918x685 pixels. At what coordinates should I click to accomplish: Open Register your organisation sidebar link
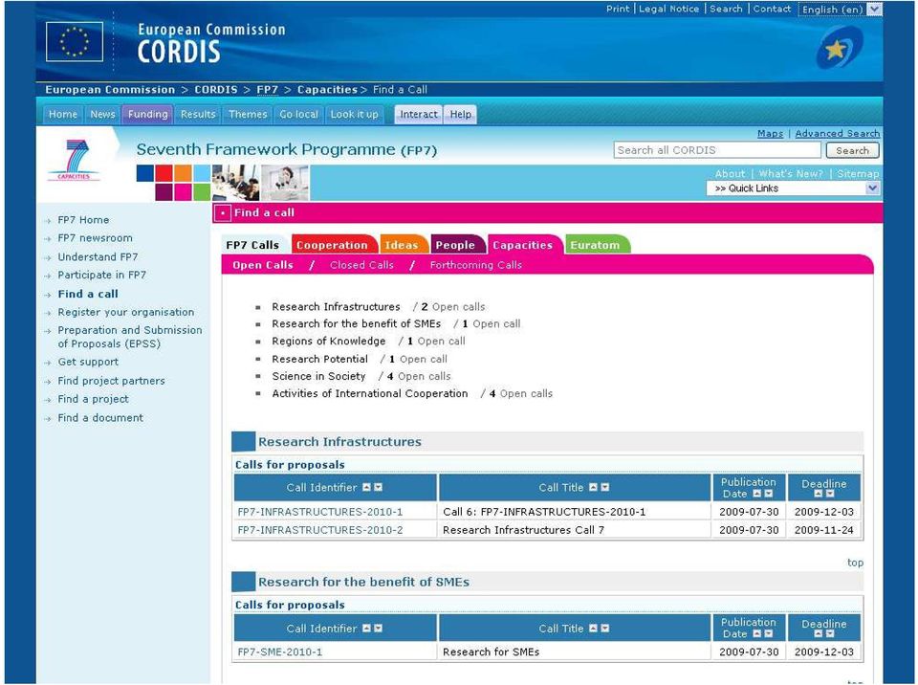(x=126, y=312)
